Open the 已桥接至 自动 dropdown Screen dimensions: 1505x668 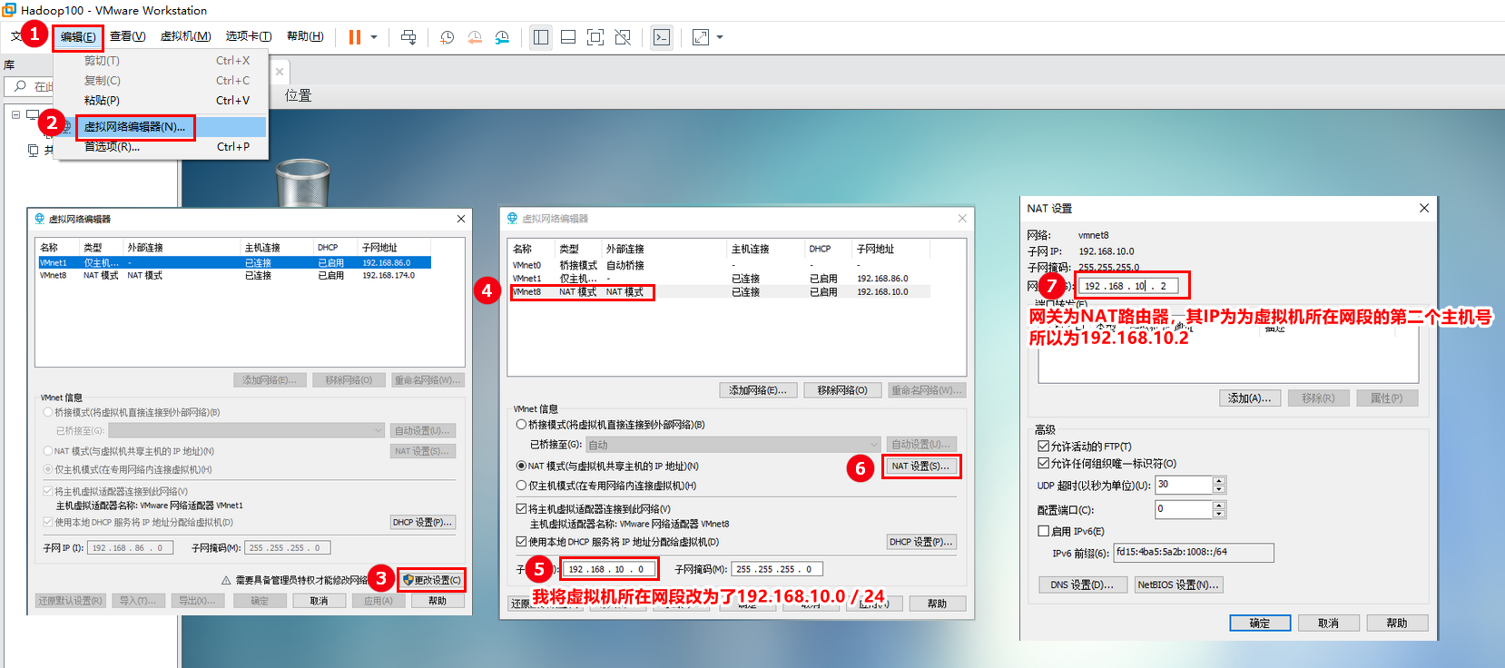[x=733, y=445]
